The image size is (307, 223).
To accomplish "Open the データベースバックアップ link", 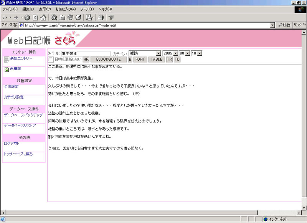I will click(23, 115).
